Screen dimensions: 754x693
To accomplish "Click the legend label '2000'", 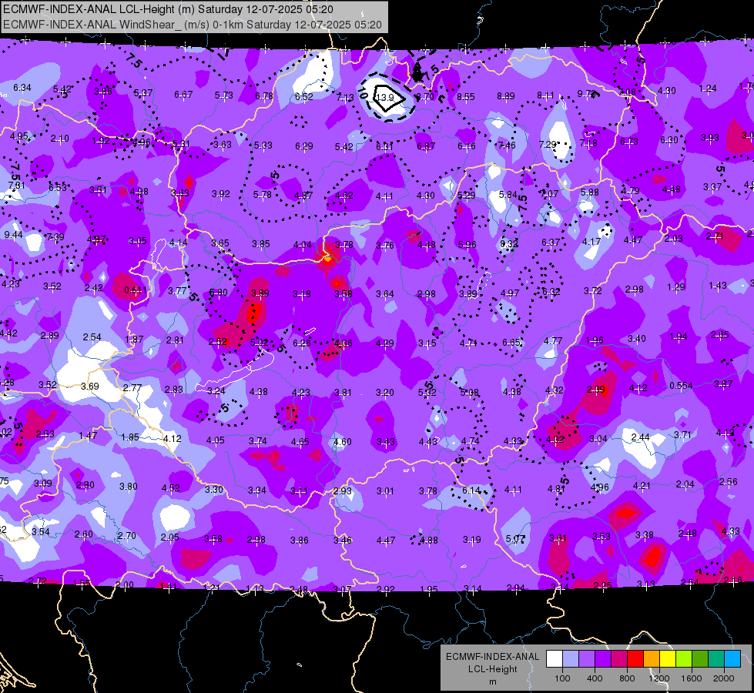I will pos(724,678).
